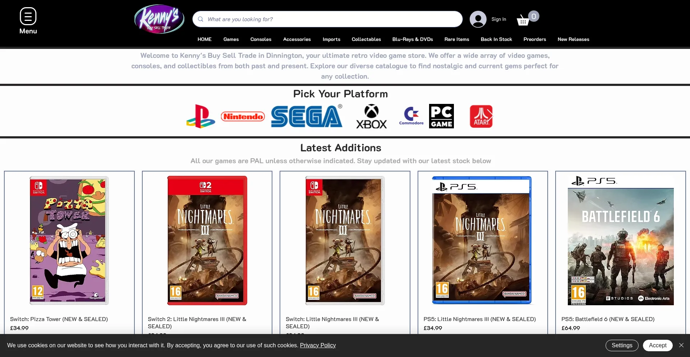
Task: Open the Preorders menu item
Action: coord(535,39)
